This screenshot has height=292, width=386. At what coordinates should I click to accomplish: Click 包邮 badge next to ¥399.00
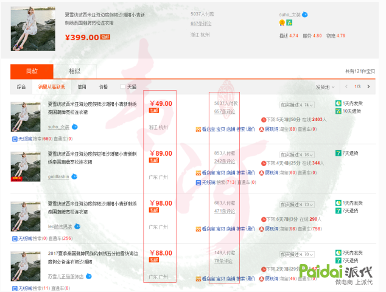tap(105, 37)
